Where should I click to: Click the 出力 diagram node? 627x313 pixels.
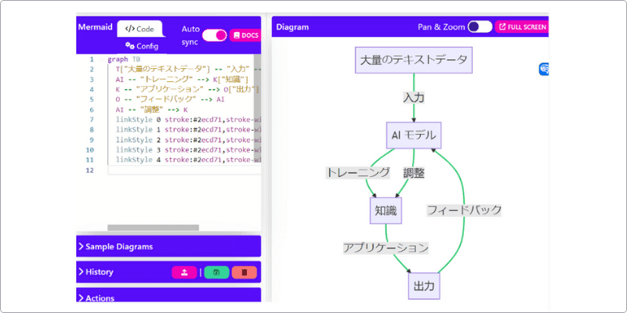pos(424,286)
